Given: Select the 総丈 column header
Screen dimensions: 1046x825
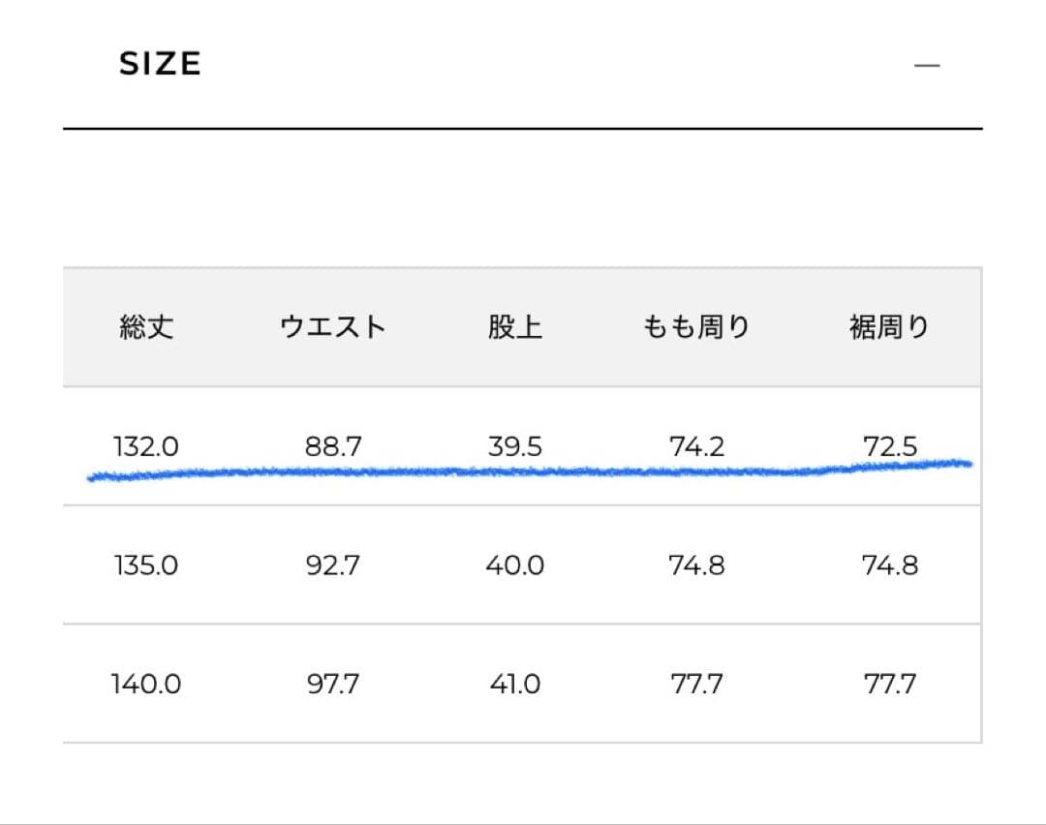Looking at the screenshot, I should tap(144, 327).
